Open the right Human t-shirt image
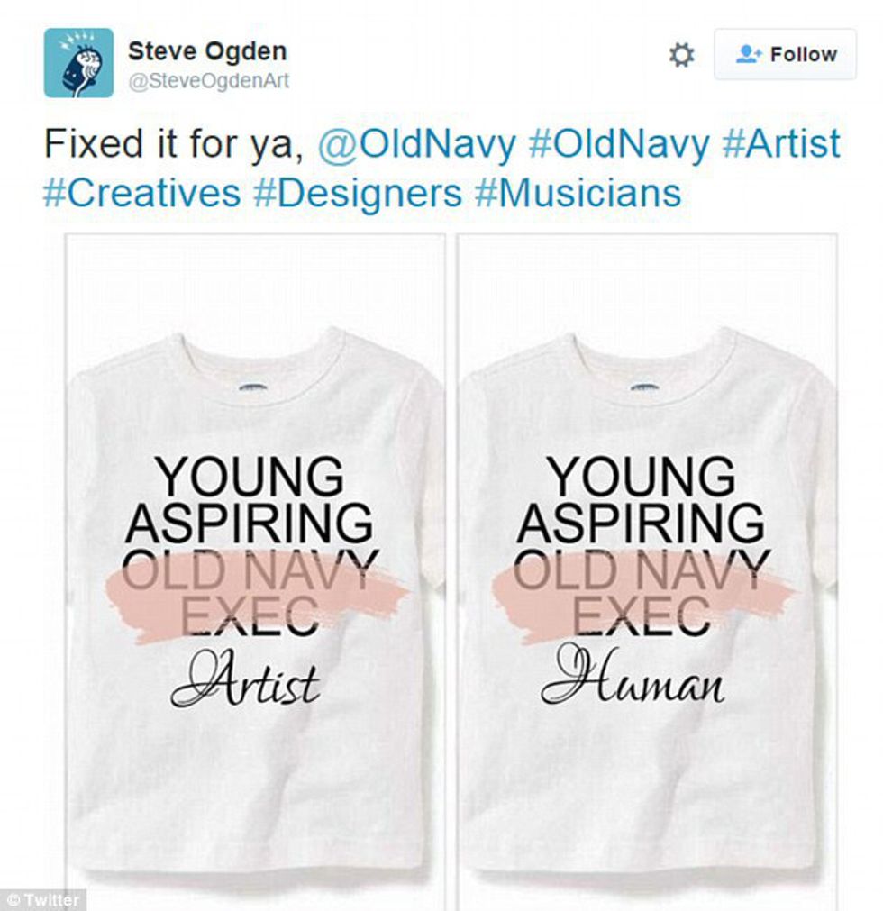 pyautogui.click(x=647, y=571)
